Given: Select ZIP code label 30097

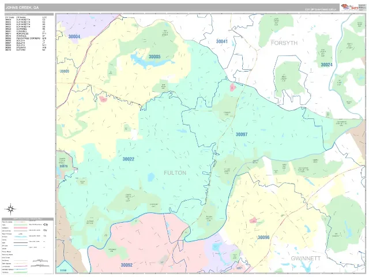Looking at the screenshot, I should [x=242, y=134].
